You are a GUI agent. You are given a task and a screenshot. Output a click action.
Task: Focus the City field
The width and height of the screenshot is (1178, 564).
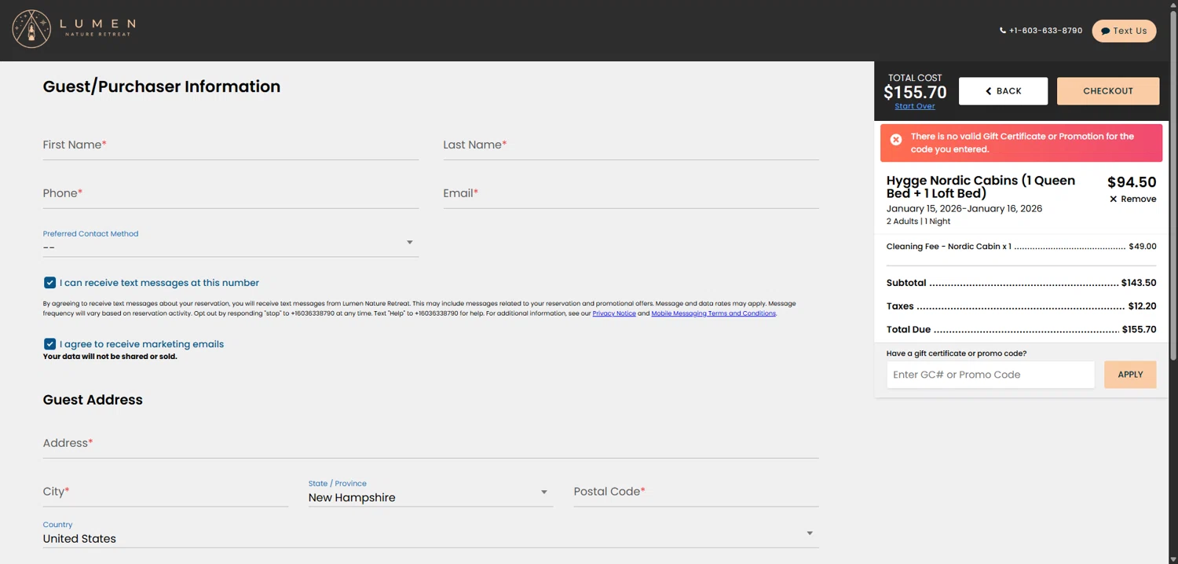click(x=165, y=493)
